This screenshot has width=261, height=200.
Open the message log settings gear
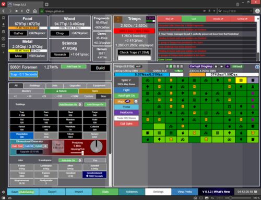[x=258, y=19]
